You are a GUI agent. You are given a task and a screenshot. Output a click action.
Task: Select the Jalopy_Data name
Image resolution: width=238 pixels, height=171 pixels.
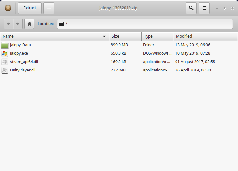[x=20, y=45]
